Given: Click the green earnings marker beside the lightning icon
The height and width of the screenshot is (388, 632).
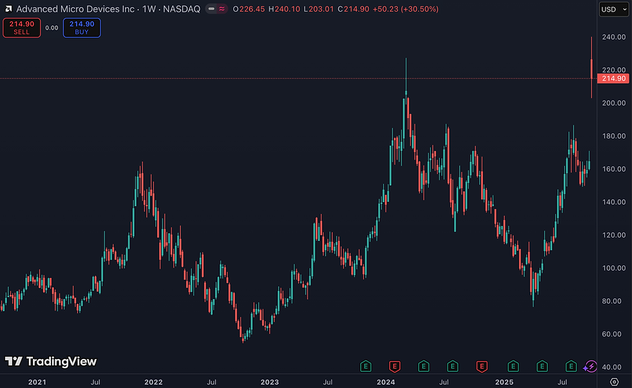Looking at the screenshot, I should [x=571, y=366].
